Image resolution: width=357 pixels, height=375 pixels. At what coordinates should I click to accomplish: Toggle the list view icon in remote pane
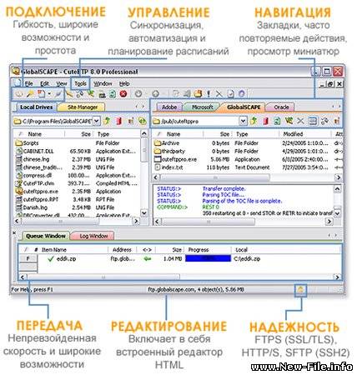[x=313, y=121]
